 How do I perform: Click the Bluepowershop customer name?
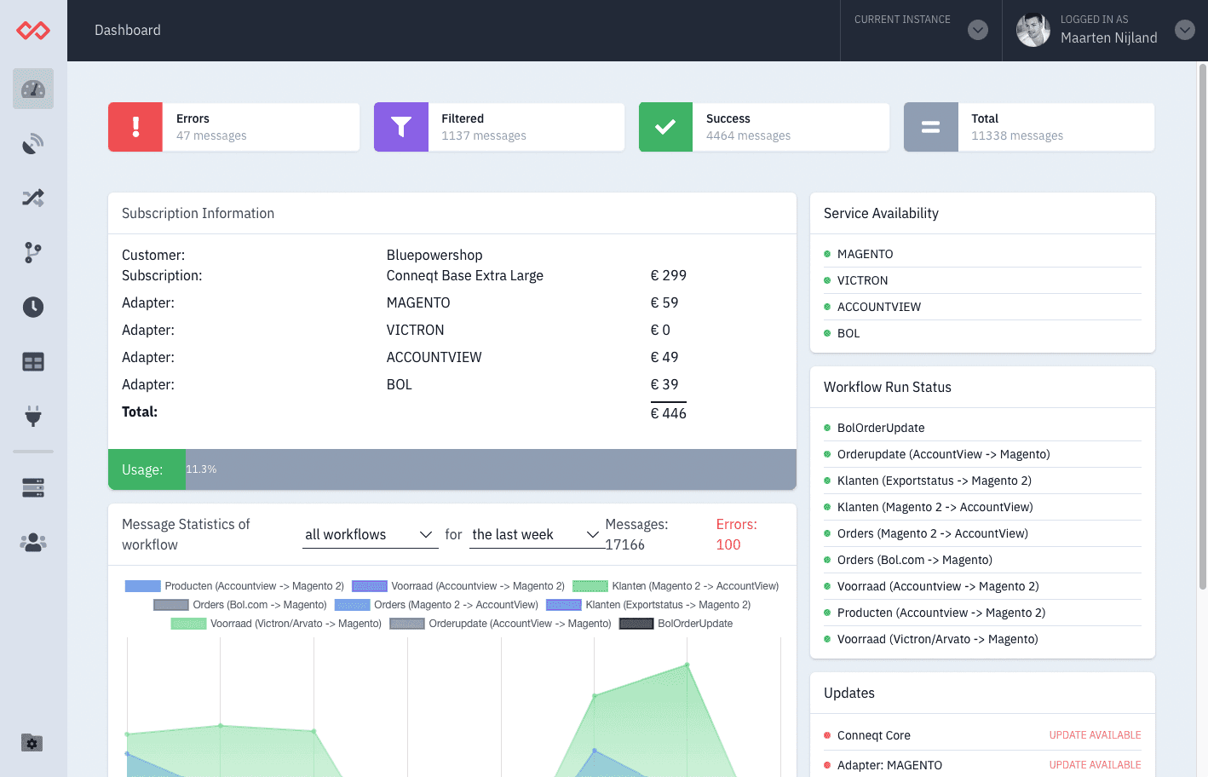coord(434,255)
